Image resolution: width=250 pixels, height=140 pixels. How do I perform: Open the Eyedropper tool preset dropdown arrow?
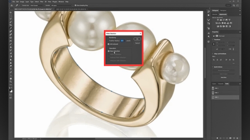[19, 5]
